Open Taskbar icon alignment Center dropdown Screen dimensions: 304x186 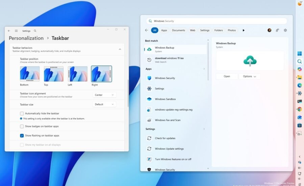104,95
